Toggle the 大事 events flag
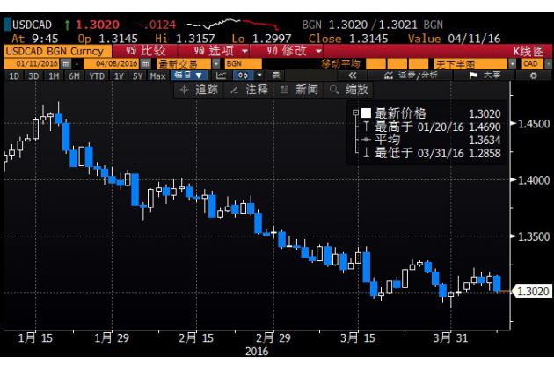554x370 pixels. tap(484, 76)
